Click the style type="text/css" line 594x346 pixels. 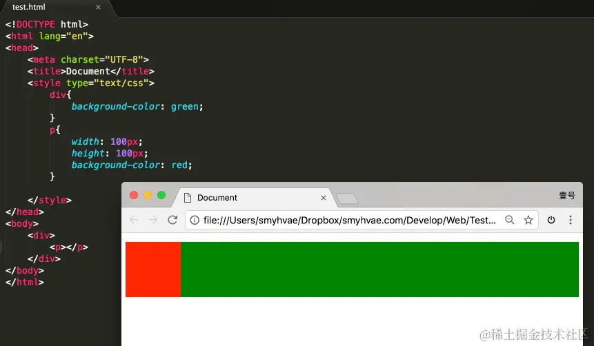pyautogui.click(x=91, y=83)
